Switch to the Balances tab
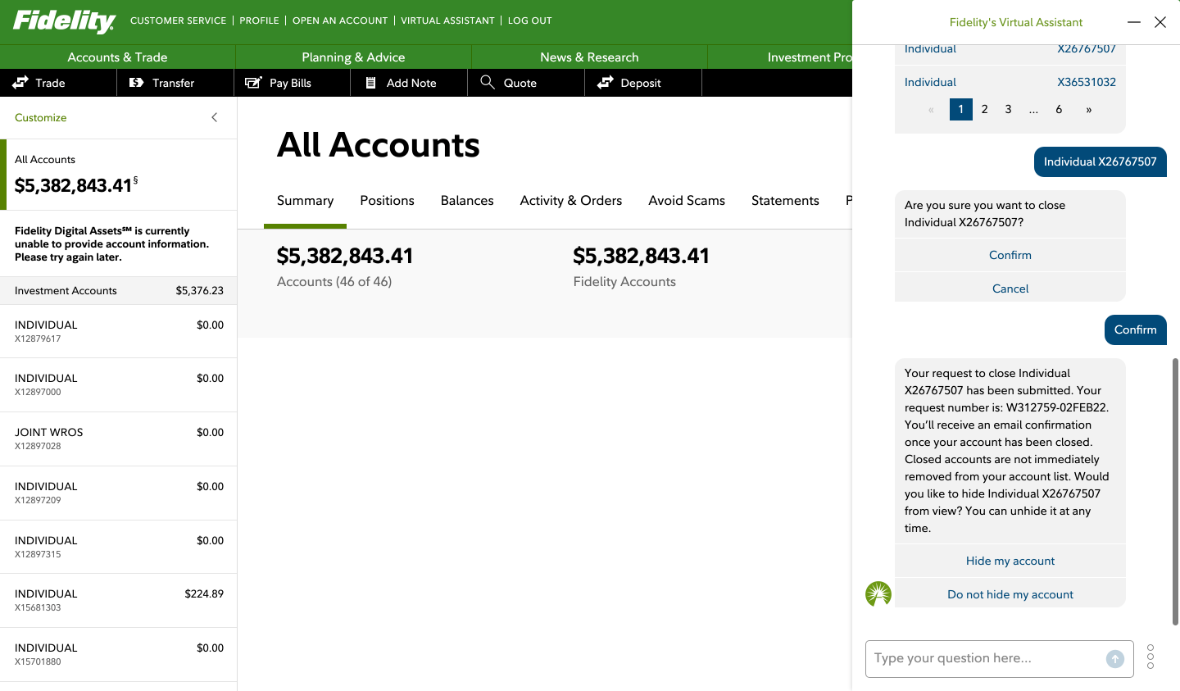The width and height of the screenshot is (1180, 691). pos(467,201)
